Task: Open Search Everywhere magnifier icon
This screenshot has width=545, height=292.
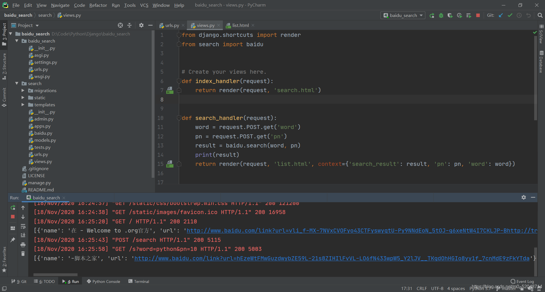Action: pyautogui.click(x=540, y=15)
